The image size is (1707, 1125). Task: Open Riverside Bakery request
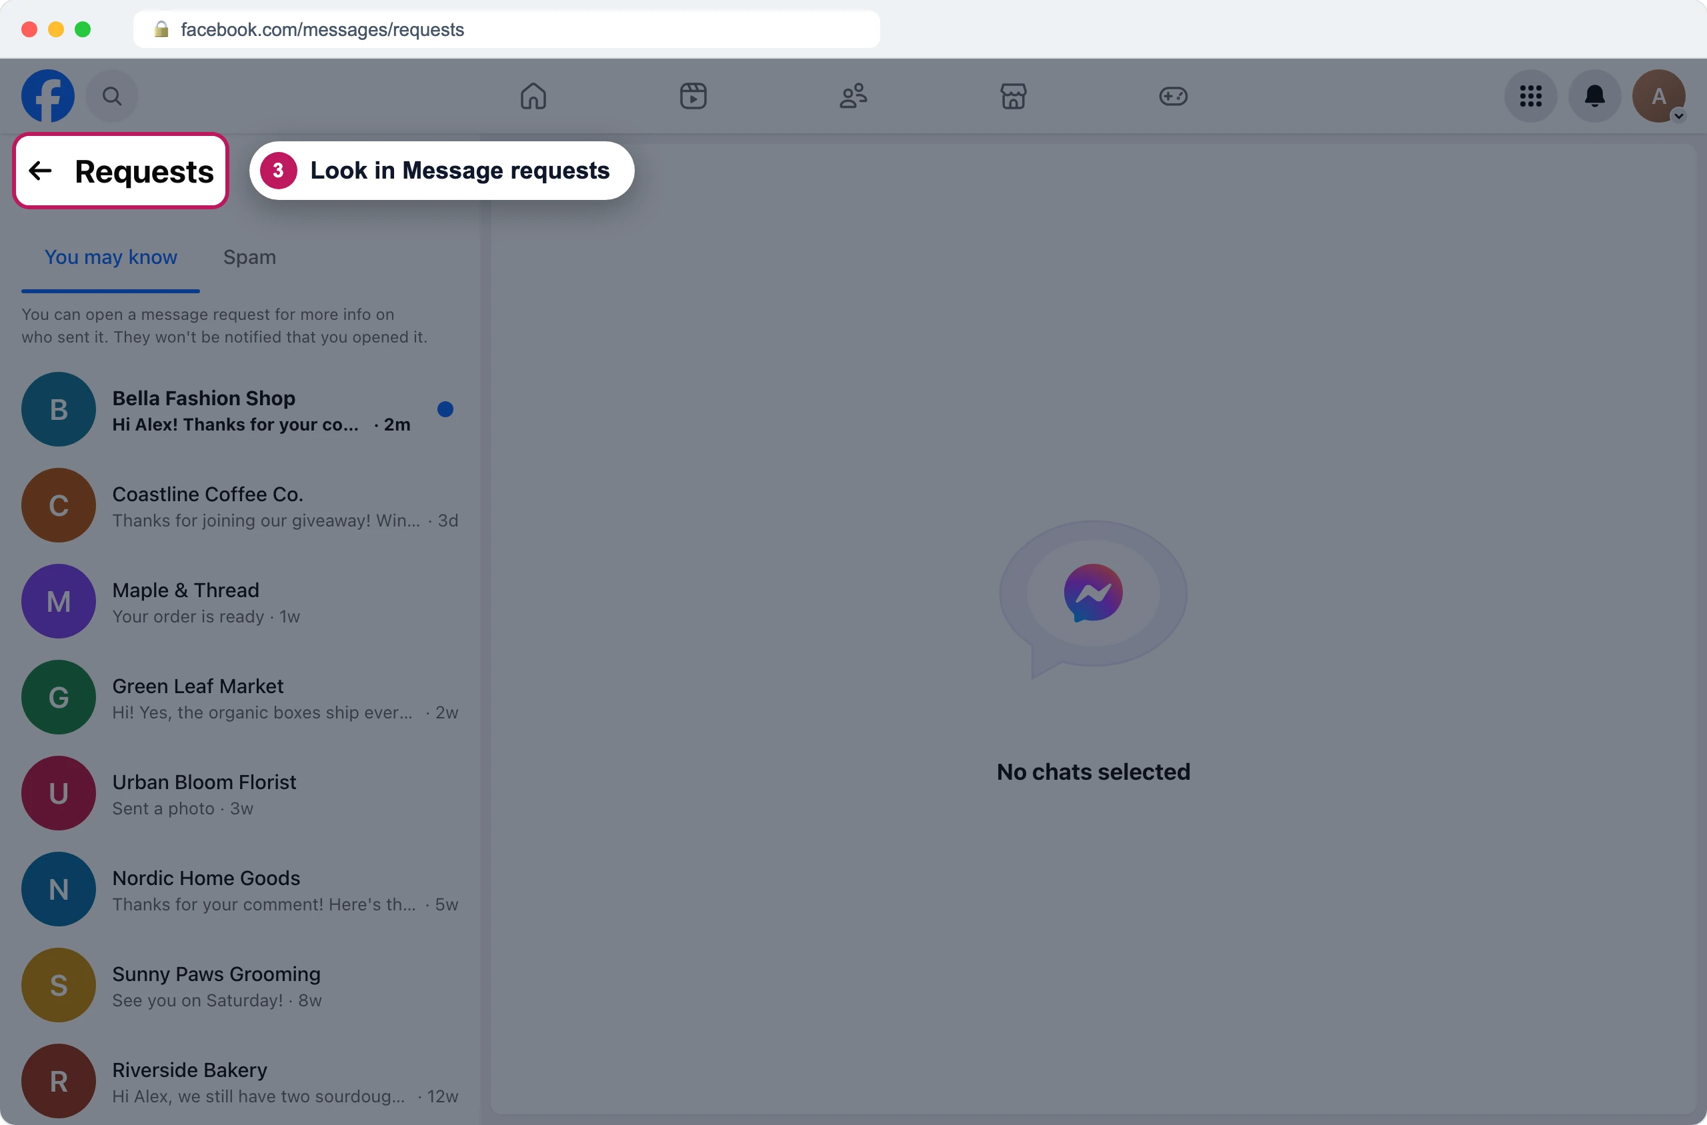241,1081
